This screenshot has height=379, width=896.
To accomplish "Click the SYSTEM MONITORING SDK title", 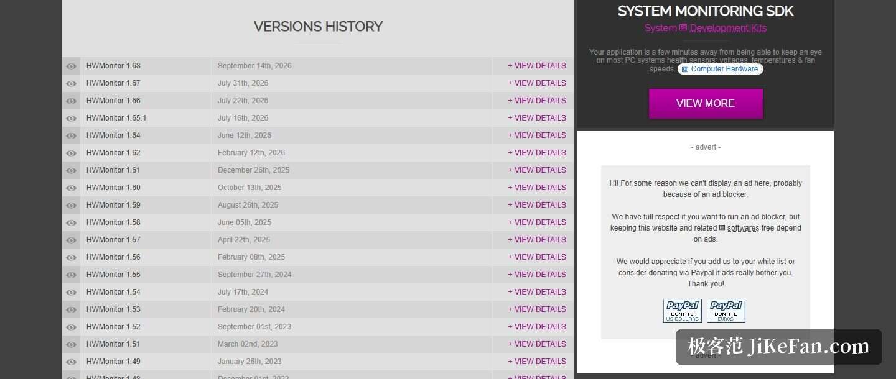I will (706, 11).
